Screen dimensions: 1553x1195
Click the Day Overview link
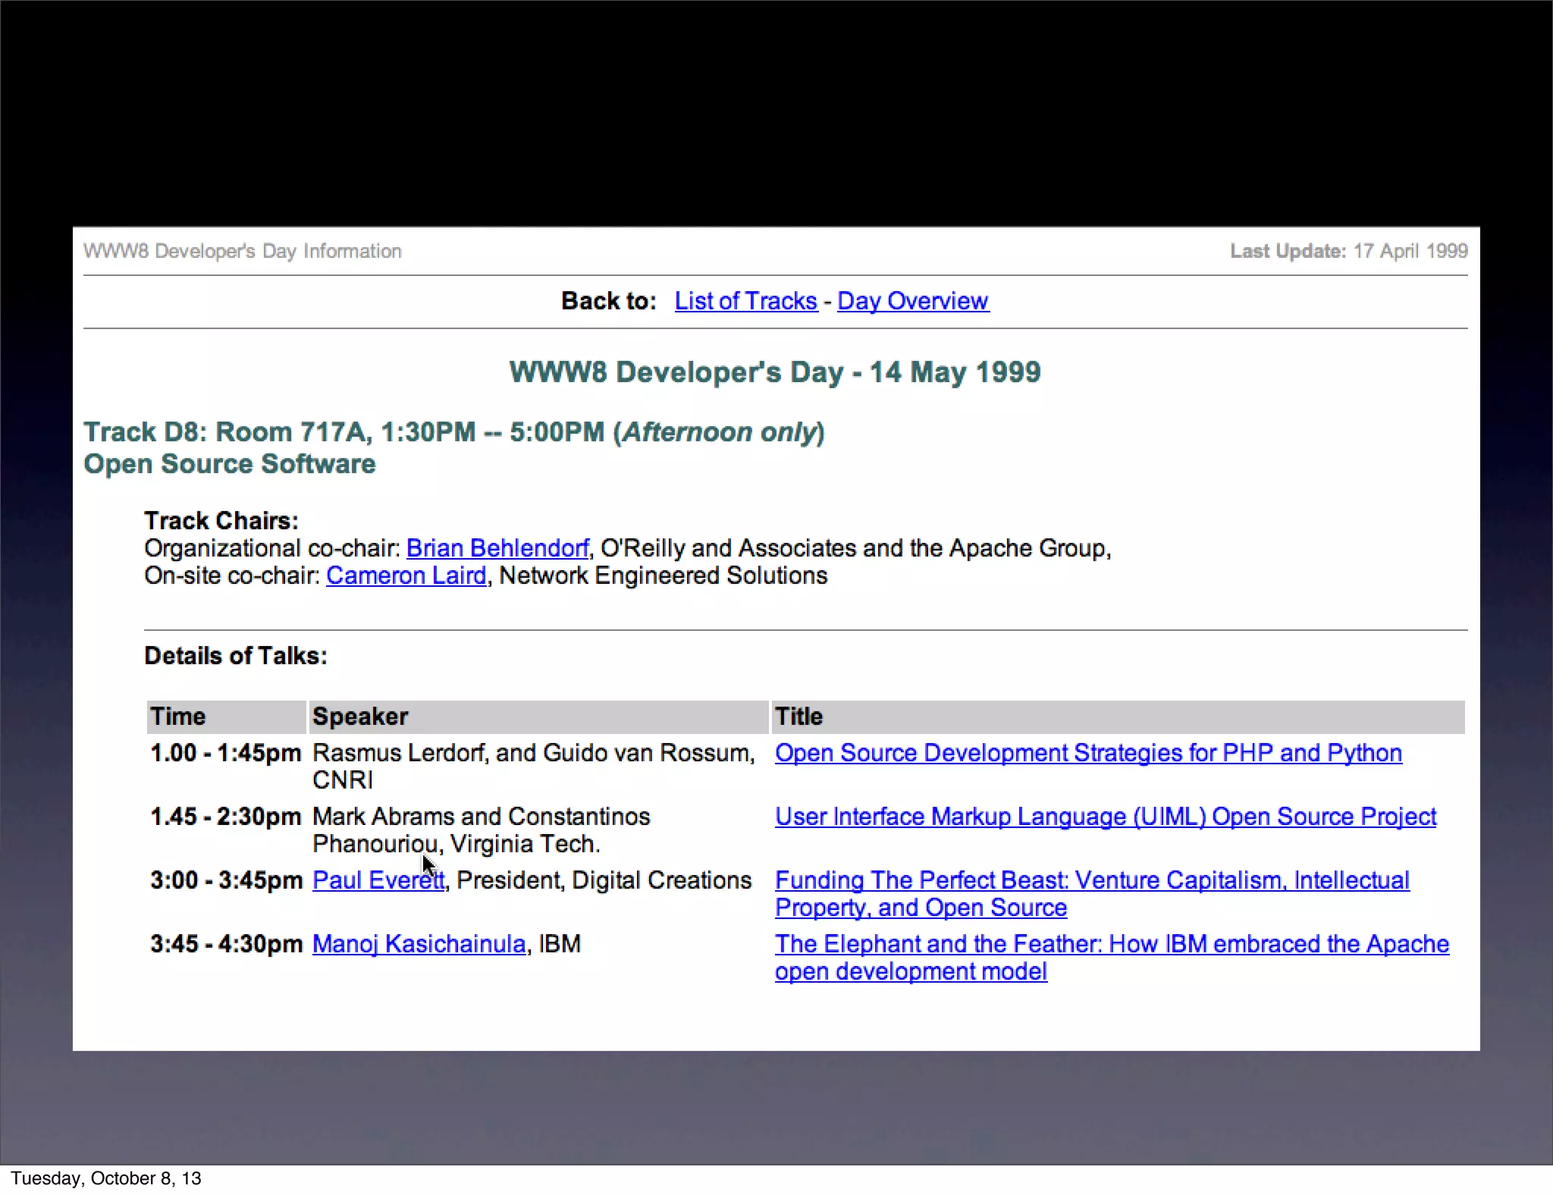click(912, 301)
